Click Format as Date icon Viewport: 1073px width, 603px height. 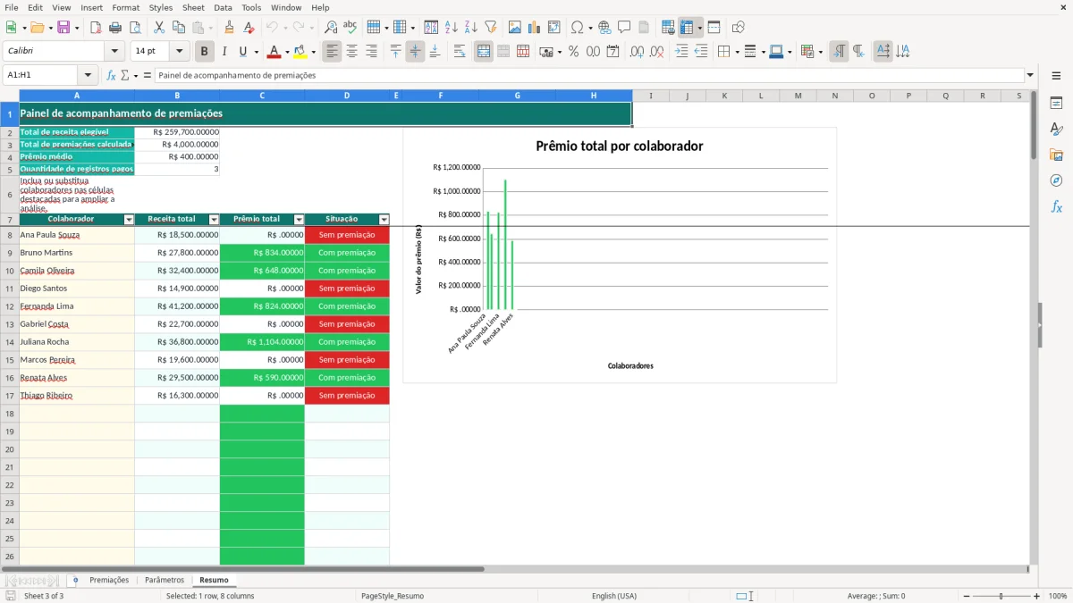pyautogui.click(x=613, y=52)
